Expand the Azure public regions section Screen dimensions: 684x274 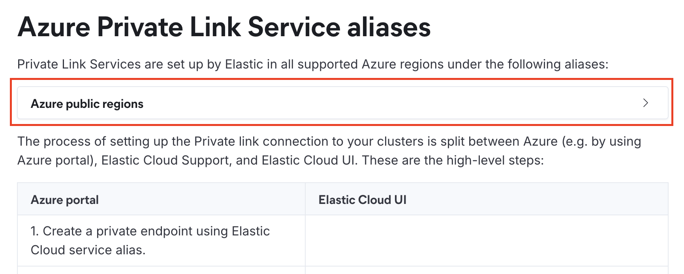click(87, 104)
